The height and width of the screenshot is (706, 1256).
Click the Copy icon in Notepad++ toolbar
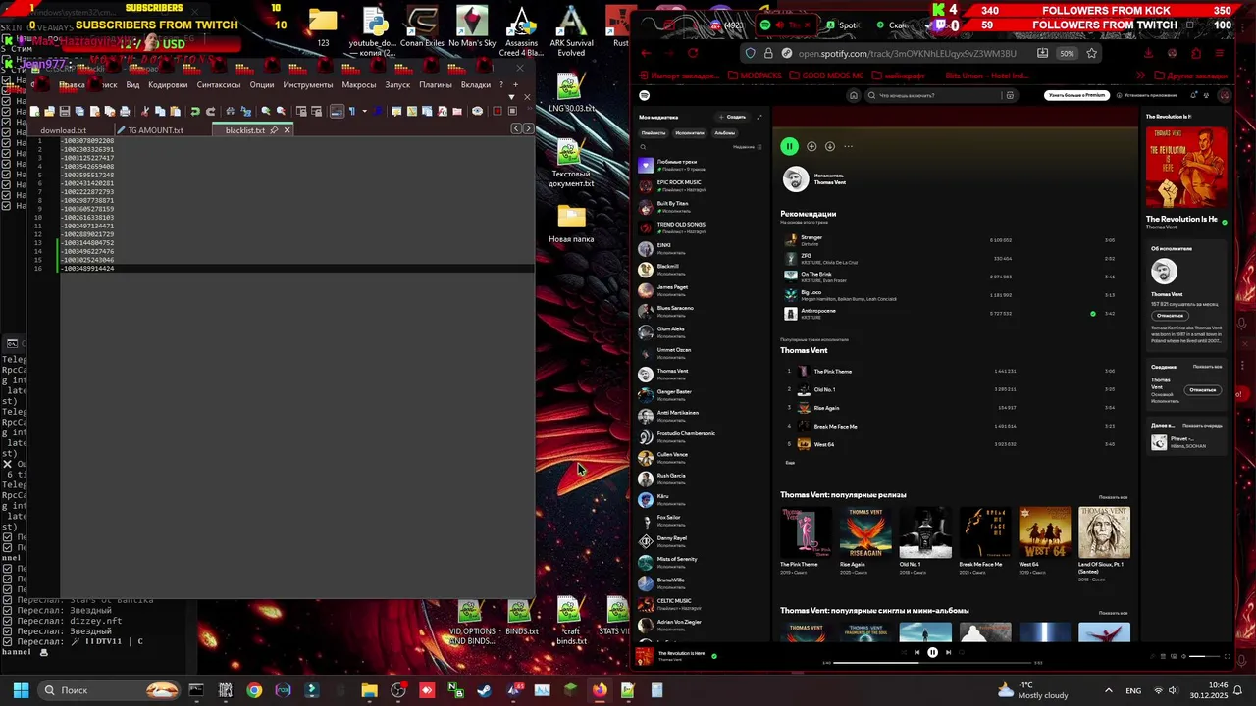pyautogui.click(x=160, y=112)
